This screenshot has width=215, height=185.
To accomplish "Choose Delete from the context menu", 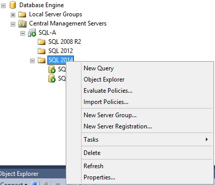I will (x=92, y=153).
